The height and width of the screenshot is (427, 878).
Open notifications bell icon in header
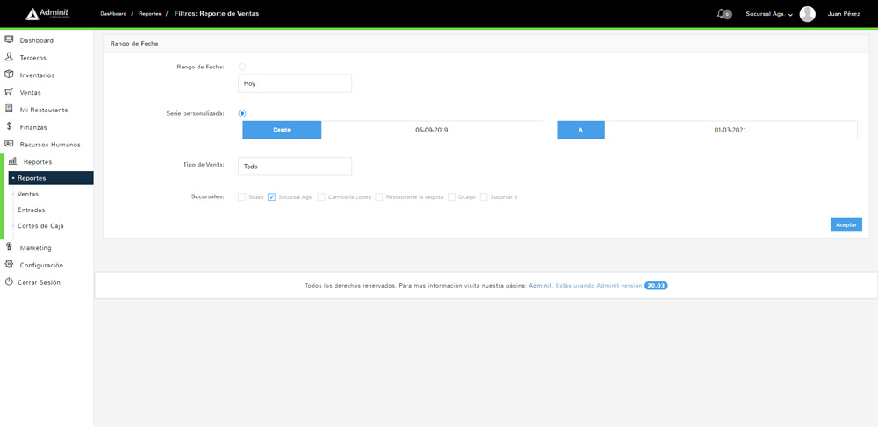point(722,14)
